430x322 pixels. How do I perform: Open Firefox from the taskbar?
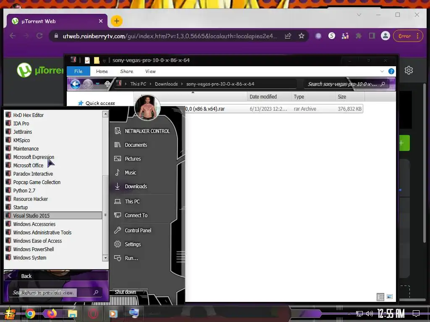coord(51,314)
